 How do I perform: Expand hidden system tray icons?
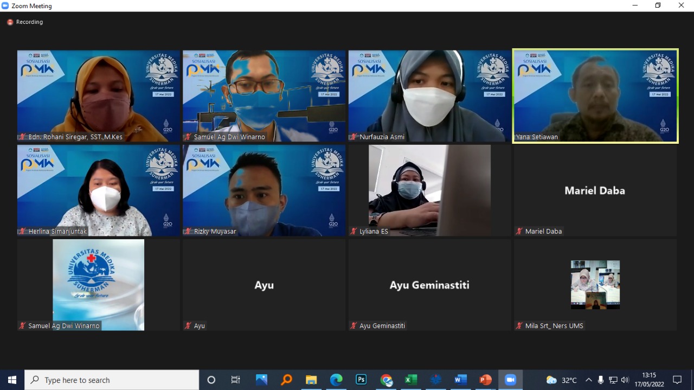(589, 380)
